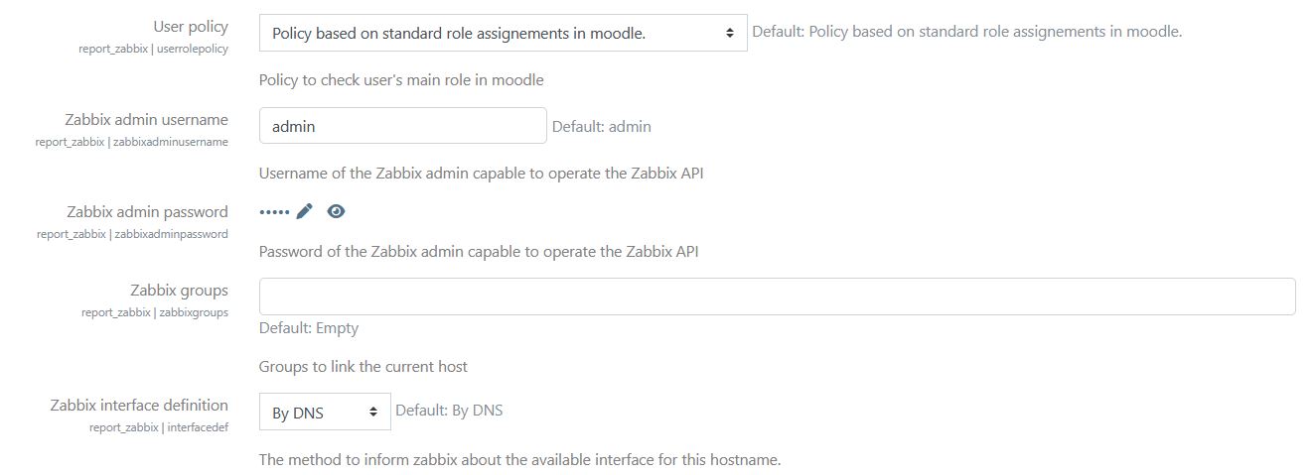Select the "Zabbix admin username" label

tap(148, 120)
